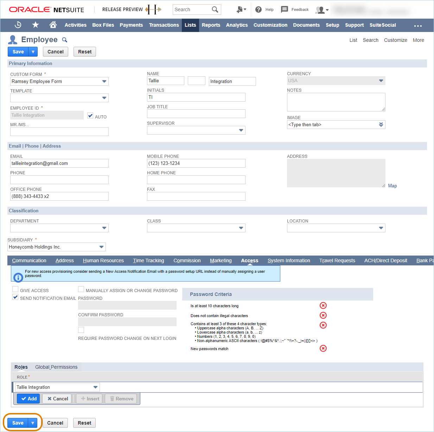The width and height of the screenshot is (434, 432).
Task: Check Require Password Change on Next Login
Action: pos(81,330)
